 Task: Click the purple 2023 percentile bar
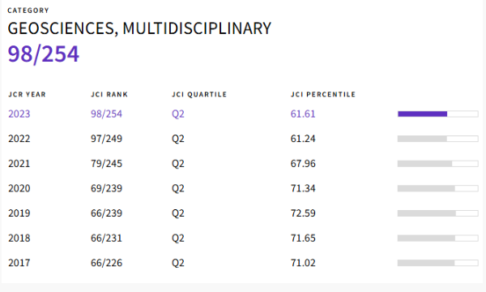(x=438, y=114)
